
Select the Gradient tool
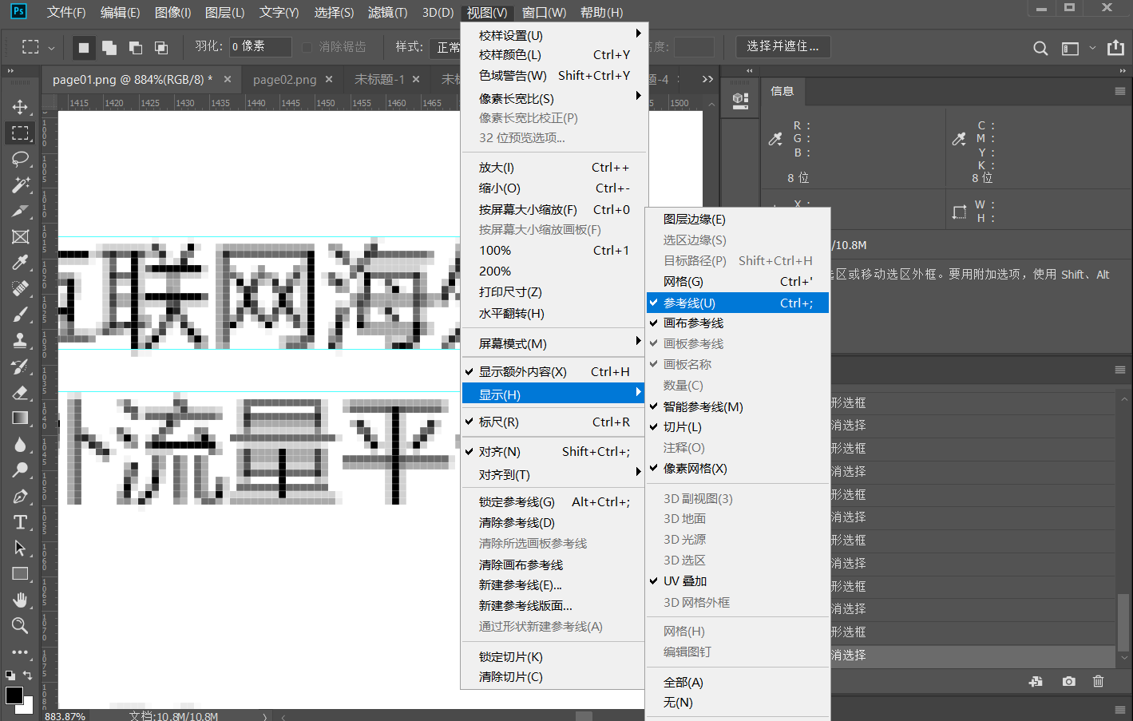click(x=20, y=418)
